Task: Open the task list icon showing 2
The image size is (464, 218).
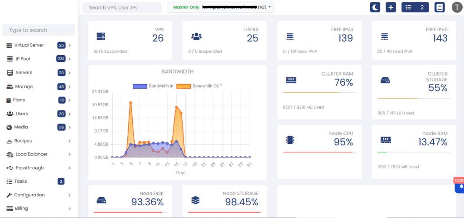Action: (x=415, y=7)
